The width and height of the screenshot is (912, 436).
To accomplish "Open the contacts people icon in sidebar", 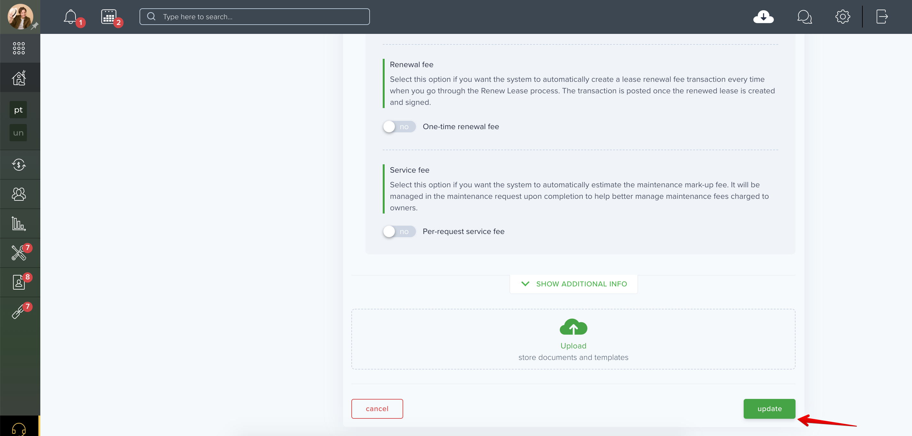I will click(19, 194).
